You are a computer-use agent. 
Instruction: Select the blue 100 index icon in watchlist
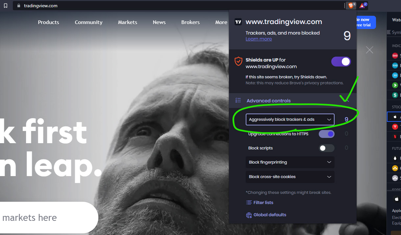[x=395, y=65]
